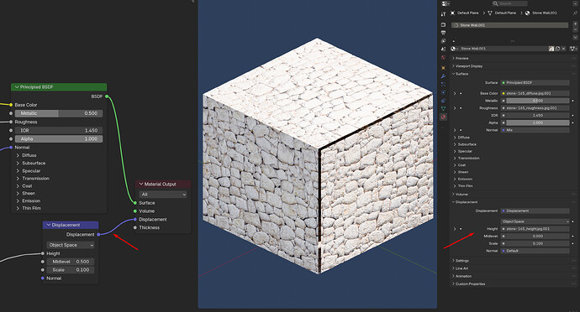
Task: Open Displacement shader link field
Action: pyautogui.click(x=535, y=211)
